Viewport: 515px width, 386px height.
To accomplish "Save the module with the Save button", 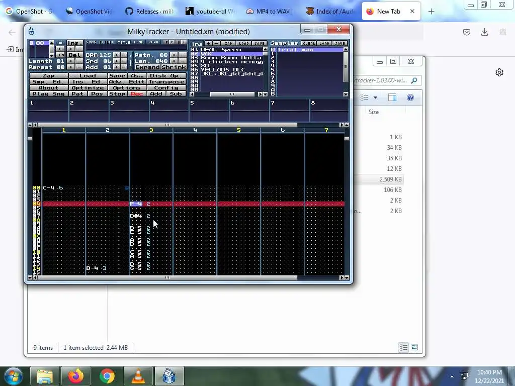I will pyautogui.click(x=118, y=75).
